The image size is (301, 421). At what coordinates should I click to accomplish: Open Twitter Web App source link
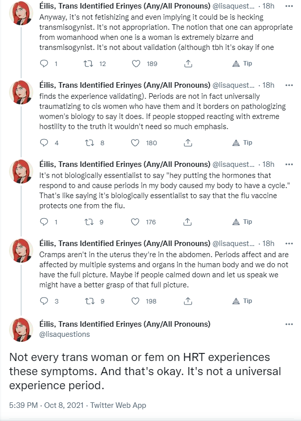point(118,405)
